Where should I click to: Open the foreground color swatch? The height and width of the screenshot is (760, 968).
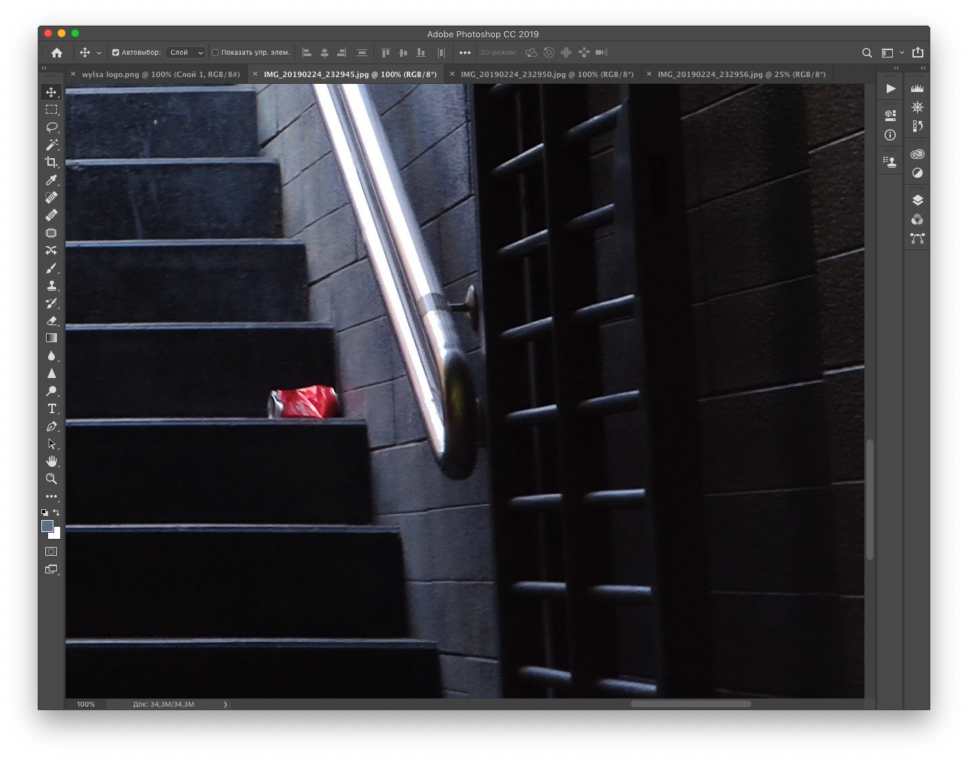(x=47, y=526)
